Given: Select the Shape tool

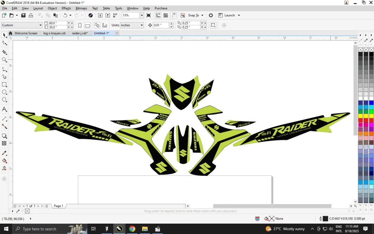Looking at the screenshot, I should pos(4,43).
